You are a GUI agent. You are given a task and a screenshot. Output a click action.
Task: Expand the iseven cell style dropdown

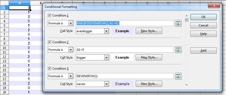click(x=106, y=84)
